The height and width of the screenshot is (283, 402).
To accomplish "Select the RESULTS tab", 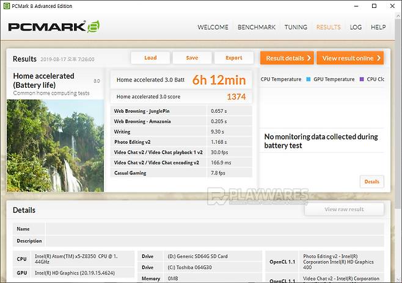I will [x=328, y=27].
